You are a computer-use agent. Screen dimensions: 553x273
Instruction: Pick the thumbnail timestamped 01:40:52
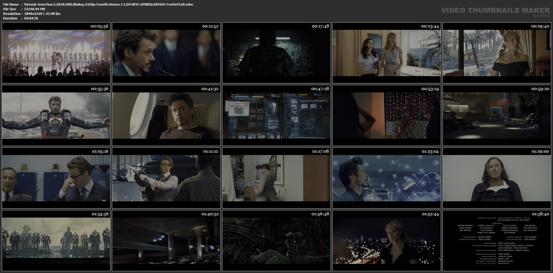pyautogui.click(x=166, y=241)
